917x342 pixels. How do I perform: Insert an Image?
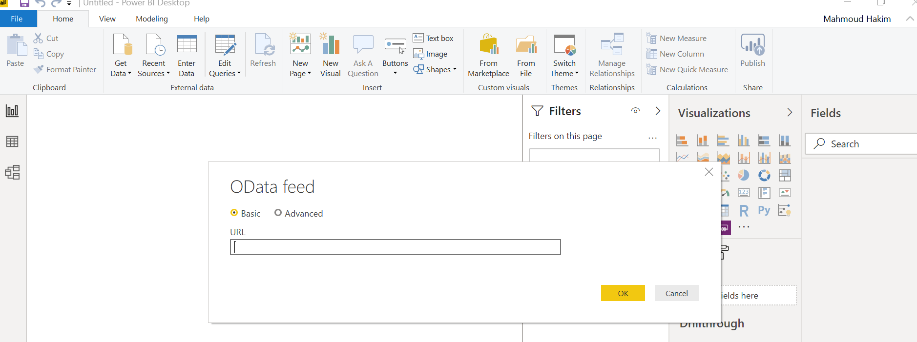pyautogui.click(x=430, y=54)
